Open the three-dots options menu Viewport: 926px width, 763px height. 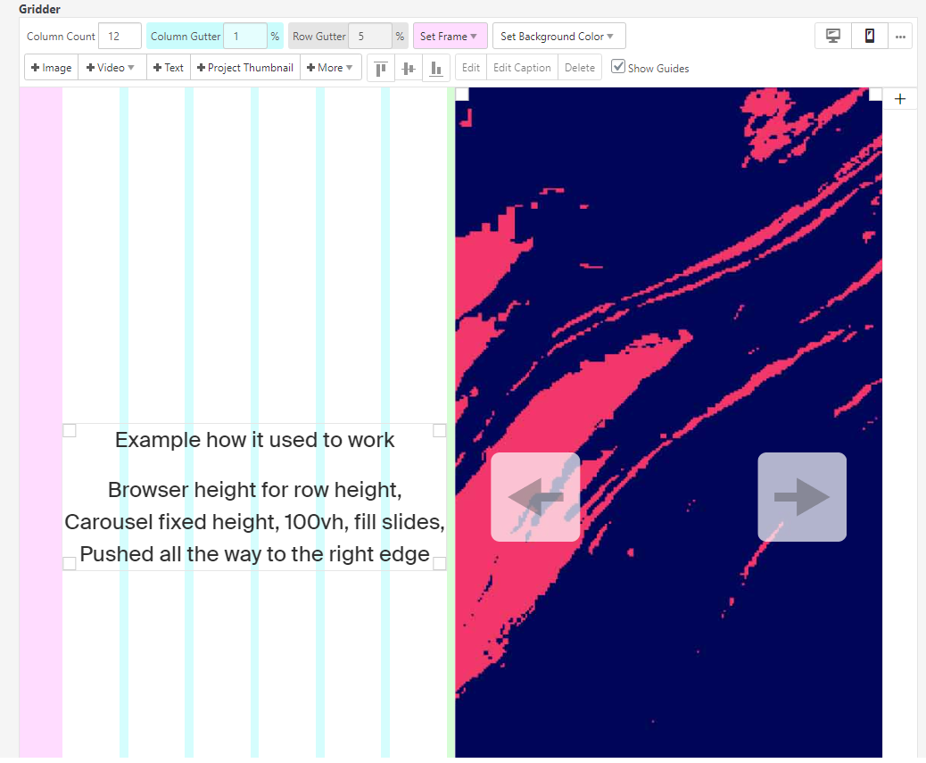tap(900, 37)
